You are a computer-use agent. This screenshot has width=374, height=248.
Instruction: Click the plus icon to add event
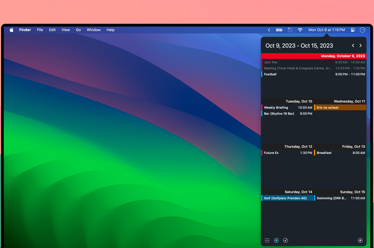tap(360, 240)
